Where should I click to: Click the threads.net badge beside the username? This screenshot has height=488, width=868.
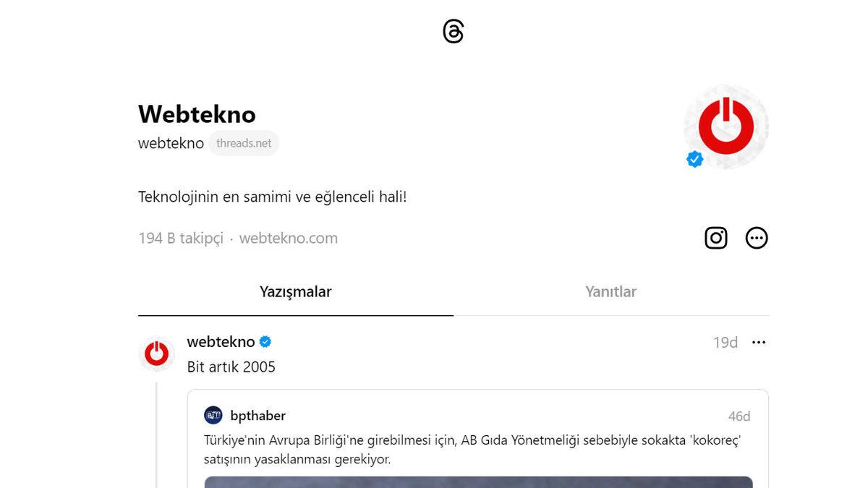(x=244, y=142)
